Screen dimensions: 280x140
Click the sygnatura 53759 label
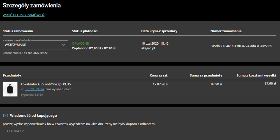pos(32,95)
